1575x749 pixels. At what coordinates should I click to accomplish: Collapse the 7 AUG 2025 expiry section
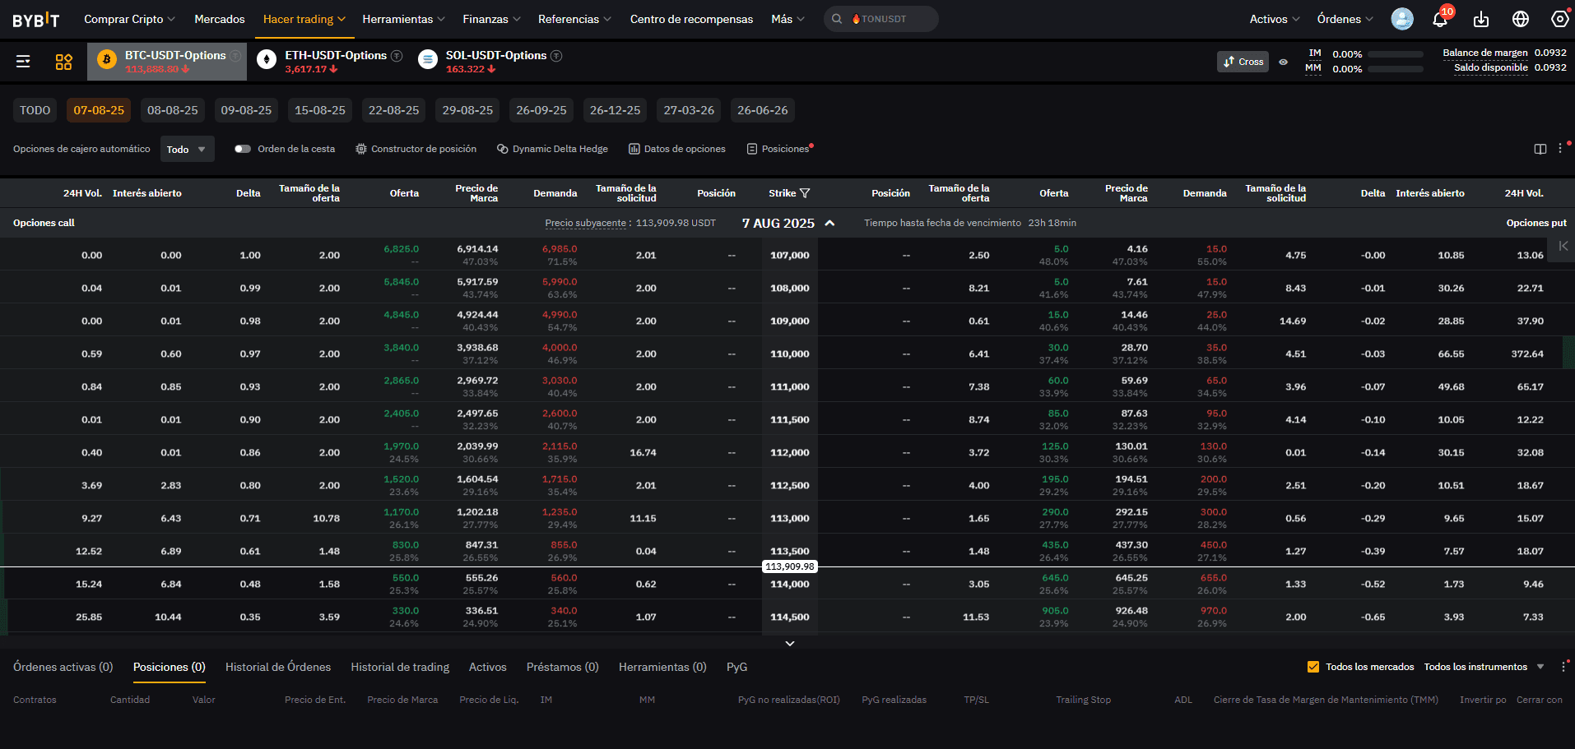pos(829,223)
